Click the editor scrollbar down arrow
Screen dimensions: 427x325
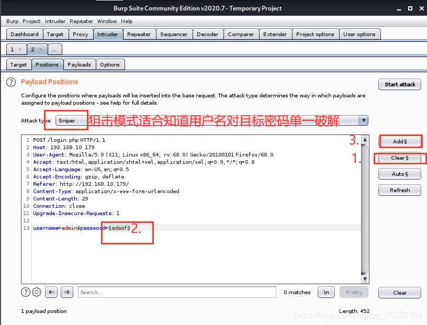coord(365,279)
